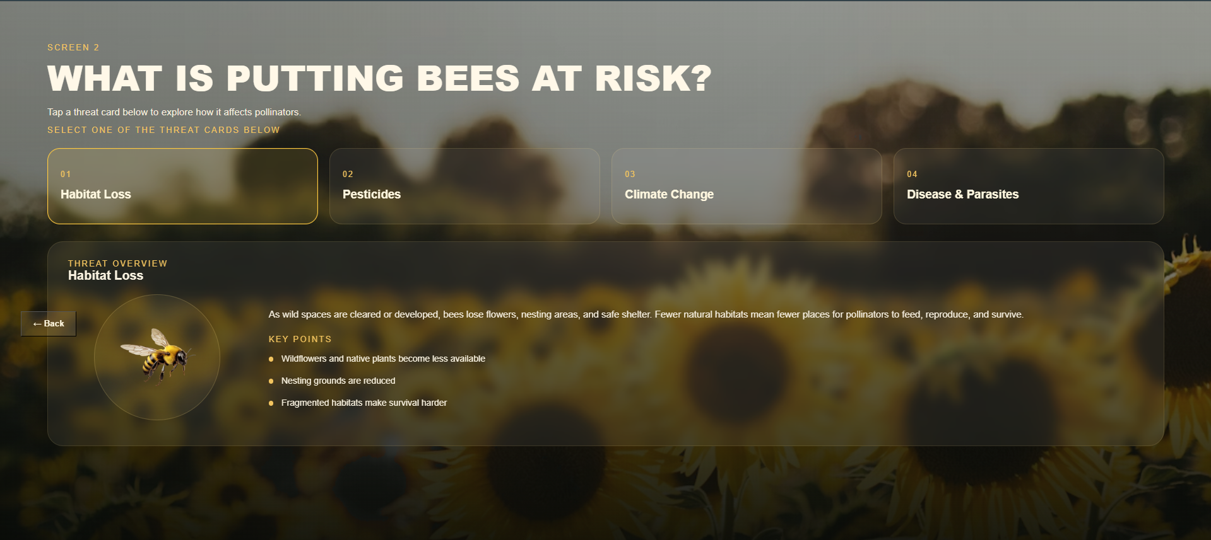Screen dimensions: 1211x540
Task: Click the Habitat Loss title in overview panel
Action: tap(105, 275)
